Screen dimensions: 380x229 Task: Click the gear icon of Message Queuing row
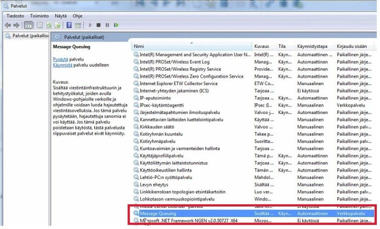136,213
